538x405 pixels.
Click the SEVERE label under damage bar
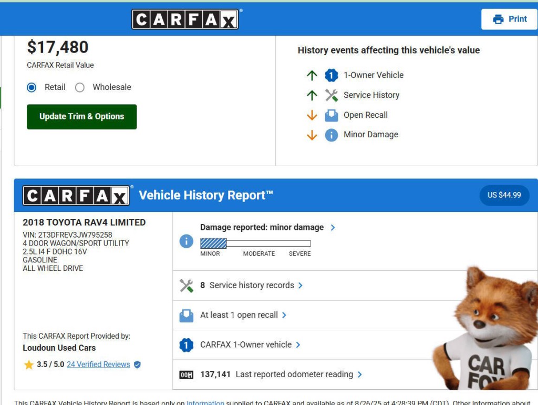point(300,254)
